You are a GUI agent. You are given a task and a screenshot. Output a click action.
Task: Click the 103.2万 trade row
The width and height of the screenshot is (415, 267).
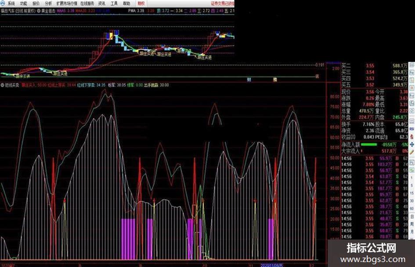pos(374,164)
